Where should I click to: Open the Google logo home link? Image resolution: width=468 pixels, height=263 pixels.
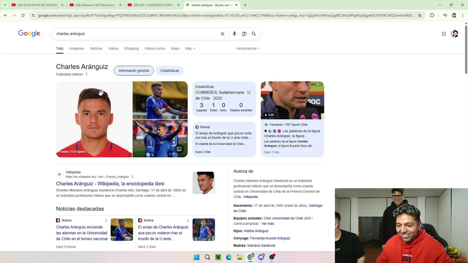coord(29,34)
